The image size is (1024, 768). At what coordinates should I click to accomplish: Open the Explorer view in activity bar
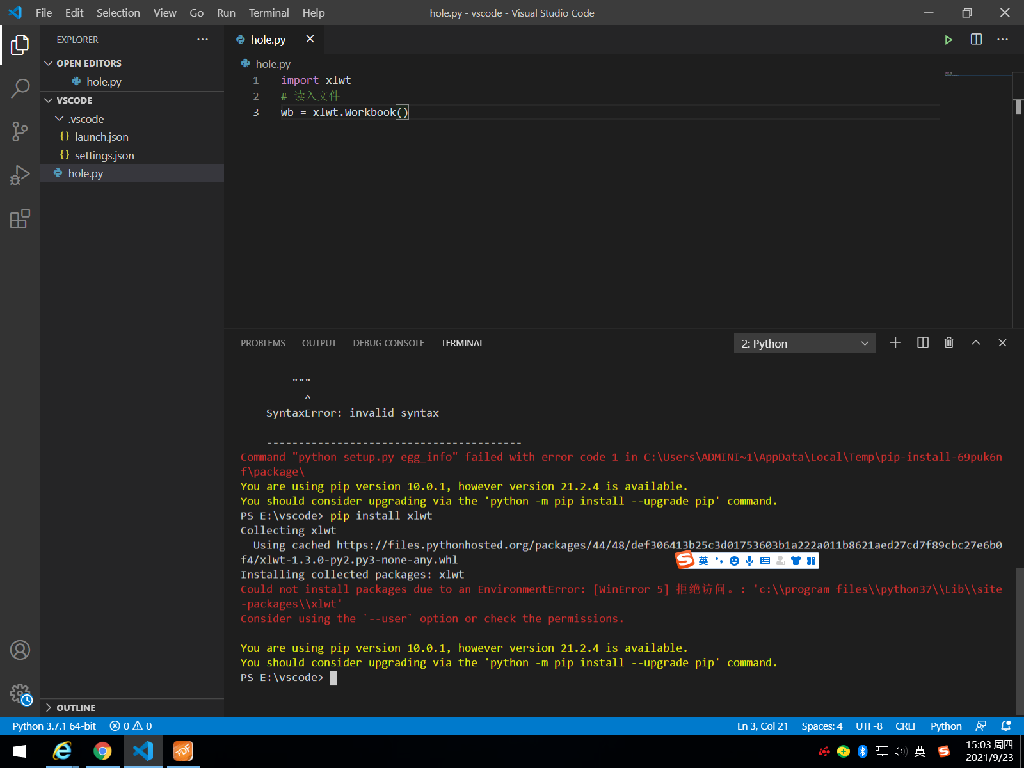[x=20, y=45]
